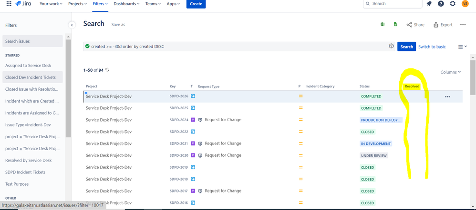Click the Google Sheets export icon
This screenshot has width=476, height=210.
click(x=395, y=25)
